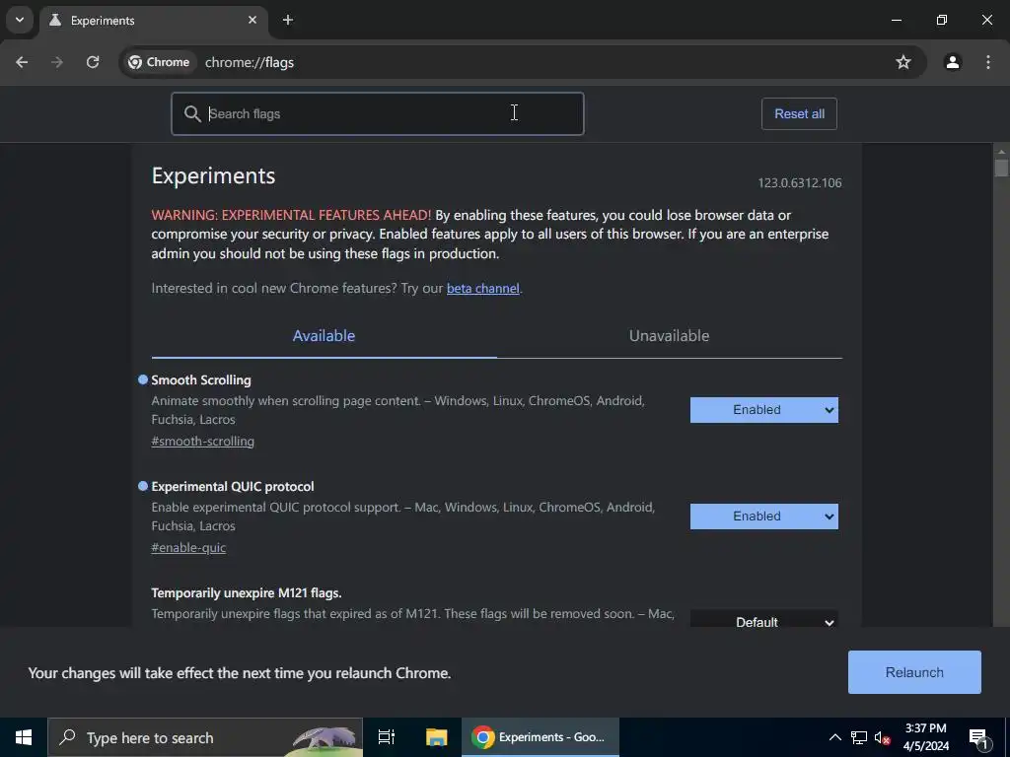Restore down the Chrome window
This screenshot has height=757, width=1010.
[941, 20]
